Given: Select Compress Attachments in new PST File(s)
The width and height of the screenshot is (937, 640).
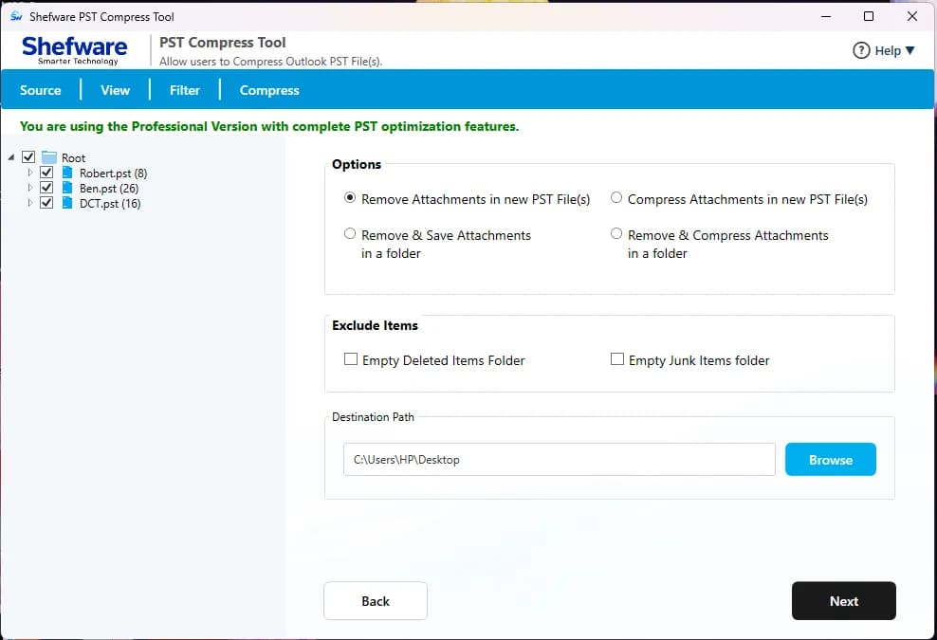Looking at the screenshot, I should pos(616,198).
